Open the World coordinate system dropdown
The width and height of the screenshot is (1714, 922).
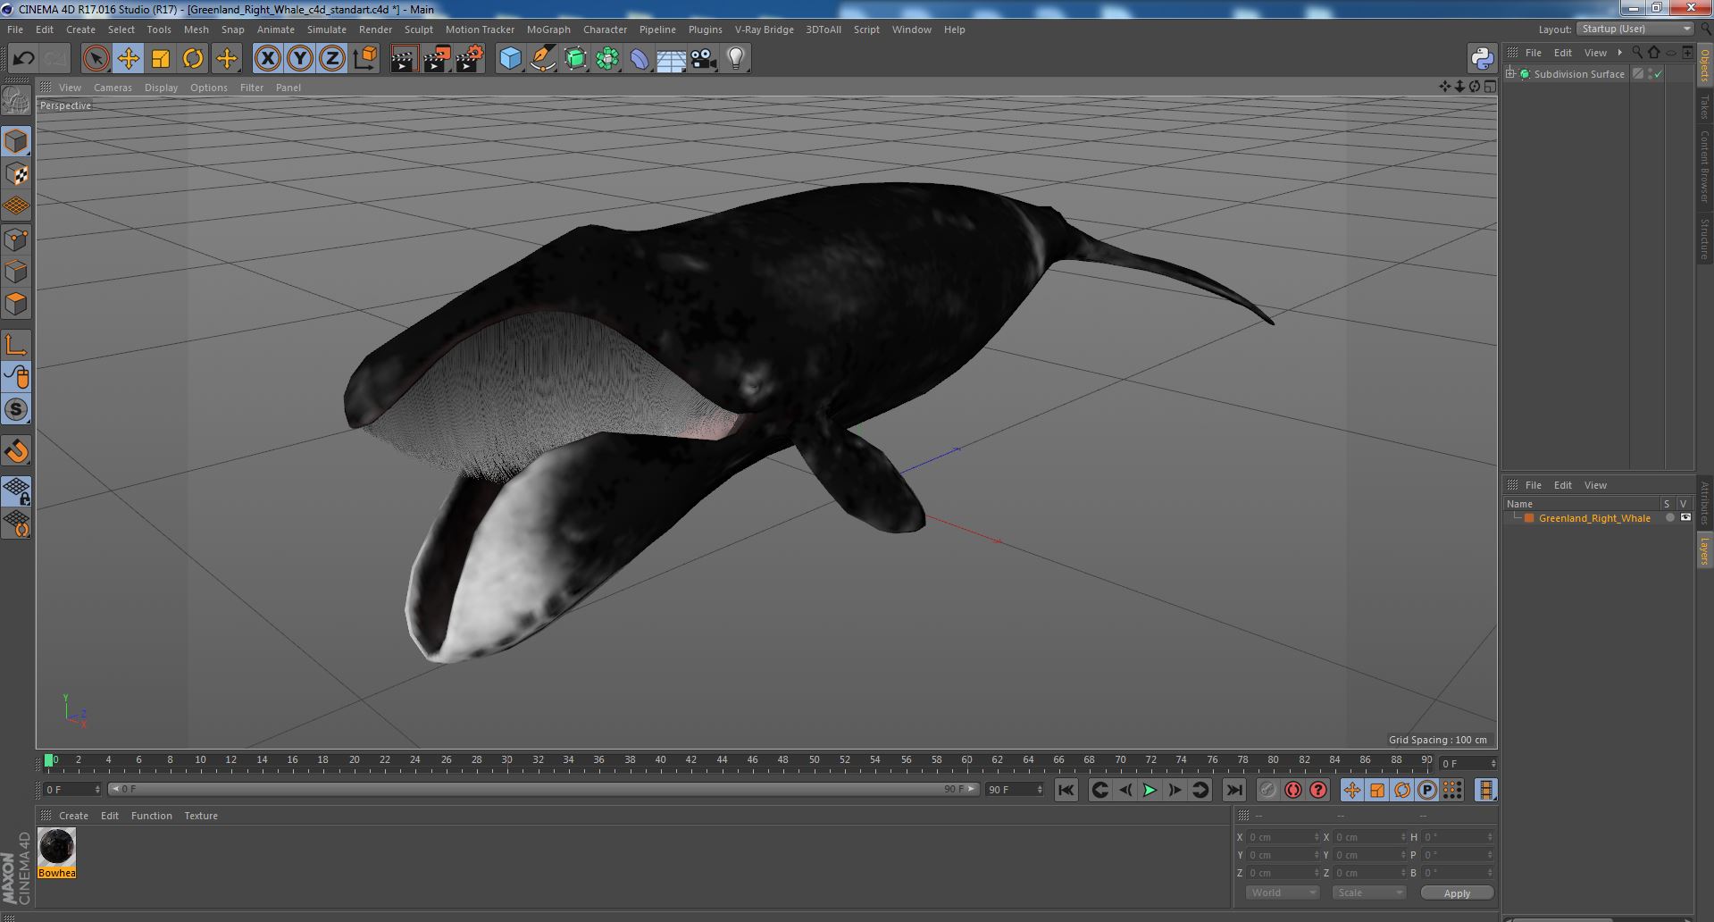click(1283, 893)
